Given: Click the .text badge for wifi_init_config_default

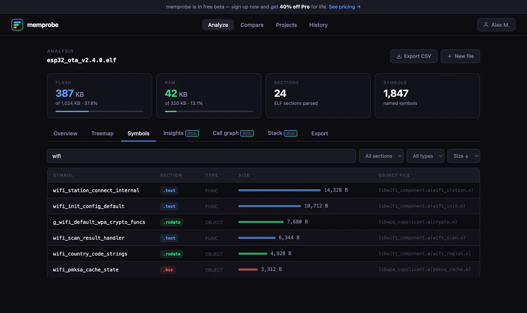Looking at the screenshot, I should (x=169, y=206).
